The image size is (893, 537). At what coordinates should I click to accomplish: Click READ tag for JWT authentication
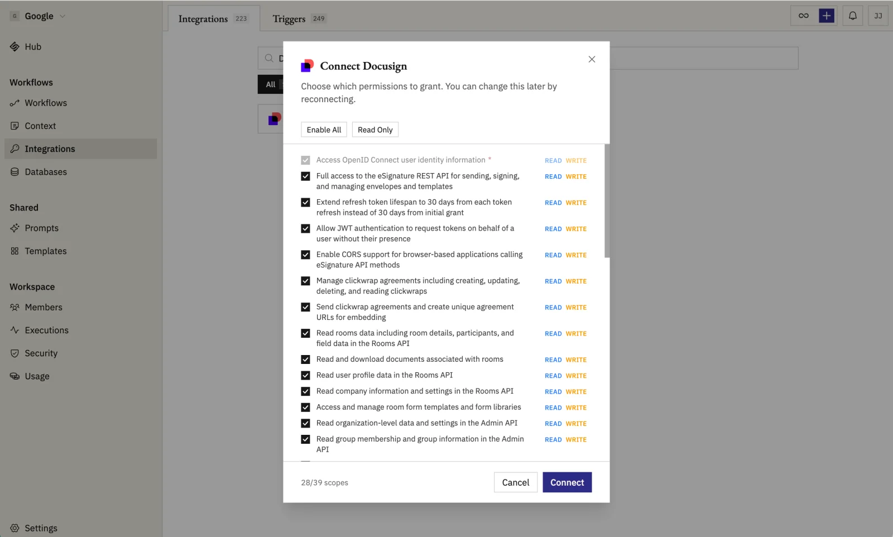pos(553,229)
